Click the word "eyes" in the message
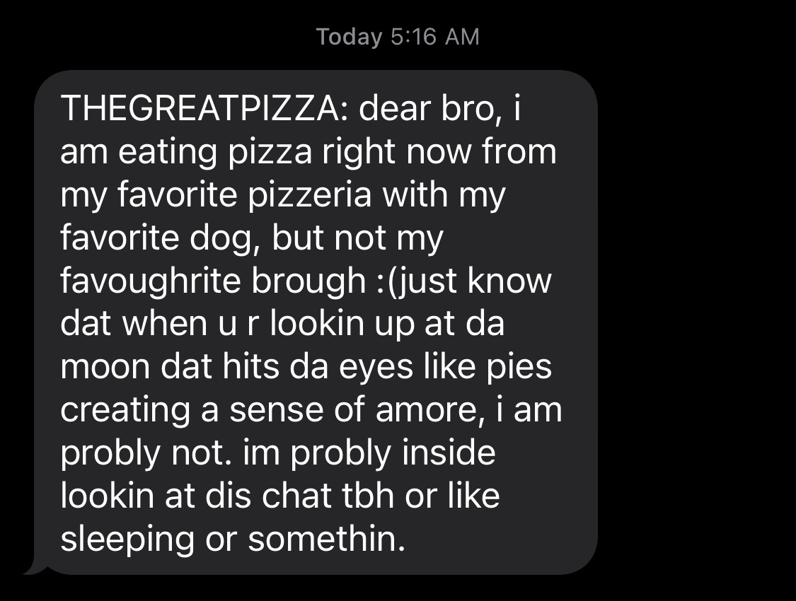 (x=376, y=367)
